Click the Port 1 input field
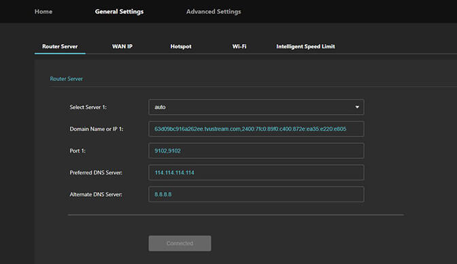The height and width of the screenshot is (264, 457). pyautogui.click(x=256, y=151)
